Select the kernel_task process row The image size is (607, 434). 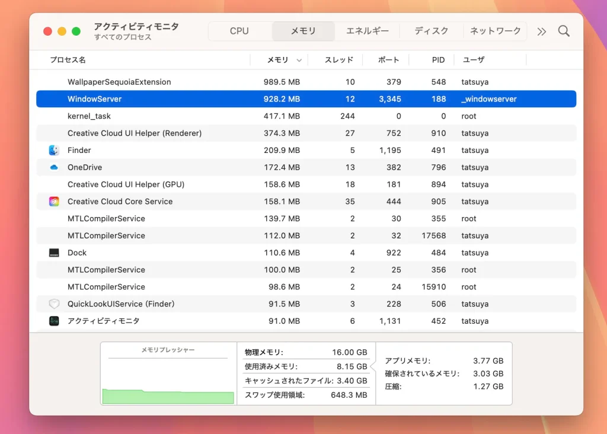tap(237, 116)
